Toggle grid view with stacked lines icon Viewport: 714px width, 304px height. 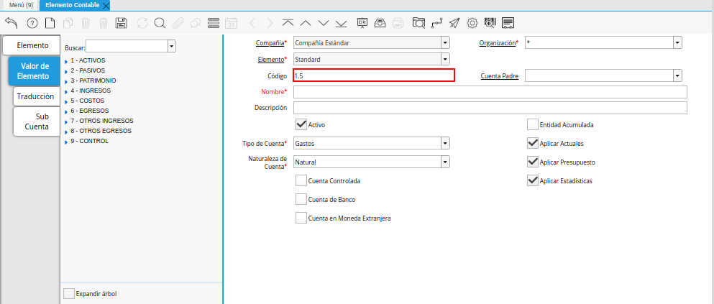pyautogui.click(x=213, y=23)
